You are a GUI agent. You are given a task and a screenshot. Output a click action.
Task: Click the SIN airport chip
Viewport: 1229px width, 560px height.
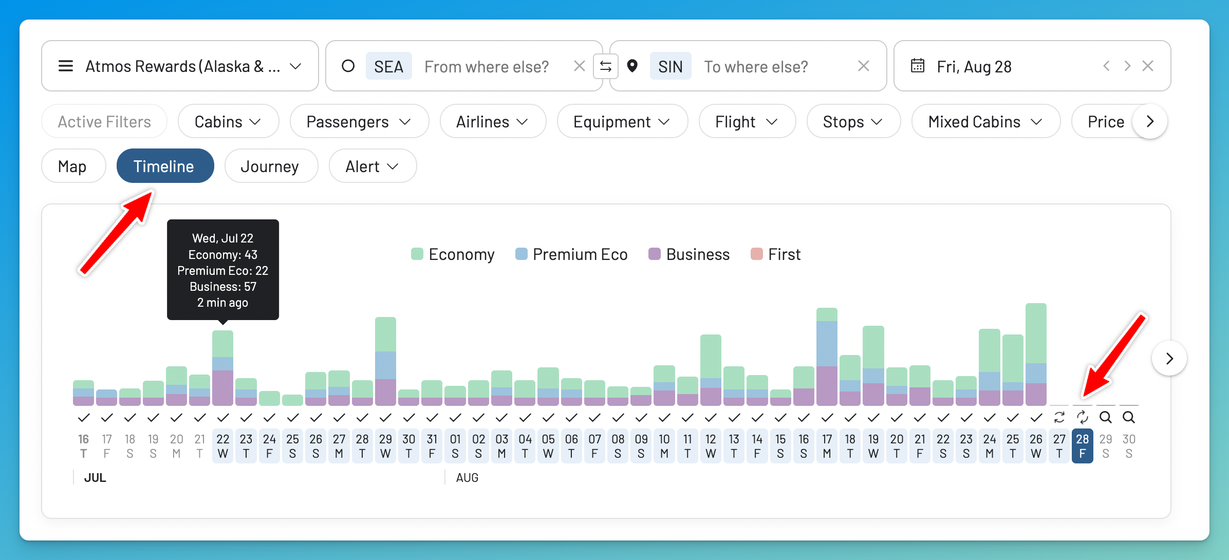click(671, 66)
